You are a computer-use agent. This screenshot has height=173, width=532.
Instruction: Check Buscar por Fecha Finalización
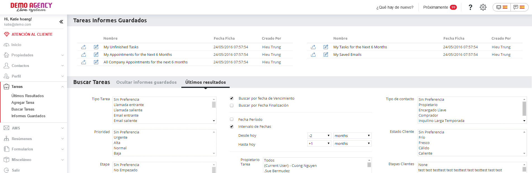click(232, 105)
